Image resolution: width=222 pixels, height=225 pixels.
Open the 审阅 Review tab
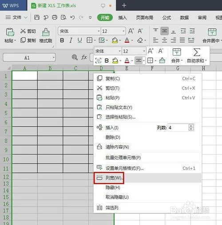pyautogui.click(x=202, y=18)
